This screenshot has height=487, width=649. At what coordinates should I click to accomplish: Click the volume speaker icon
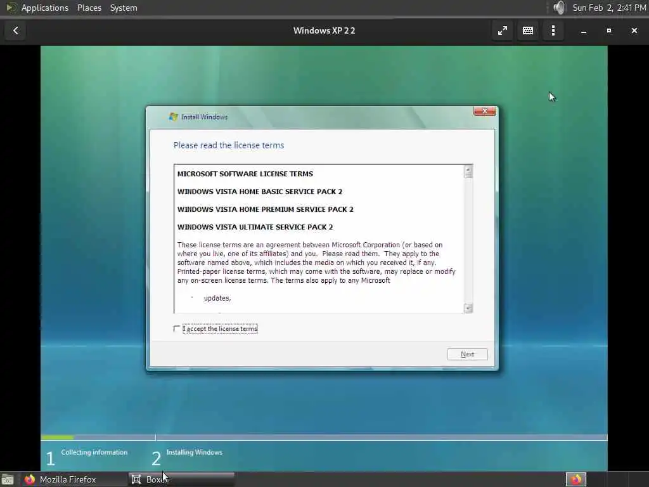(x=559, y=8)
